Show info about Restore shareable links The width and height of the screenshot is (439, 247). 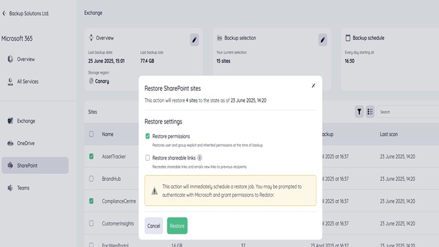coord(200,157)
